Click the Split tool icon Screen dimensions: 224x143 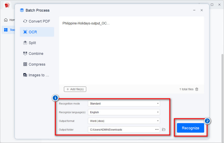tap(25, 43)
